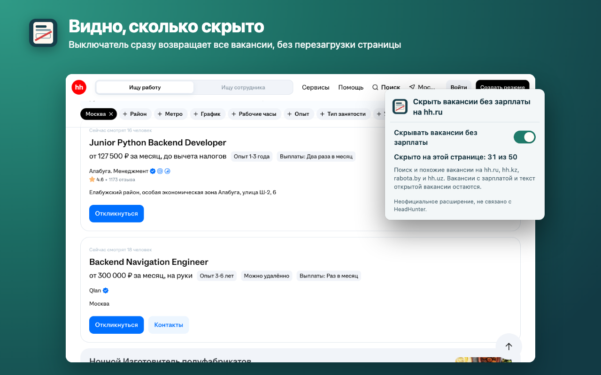Apply to the Backend Navigation Engineer vacancy
The image size is (601, 375).
pos(116,325)
